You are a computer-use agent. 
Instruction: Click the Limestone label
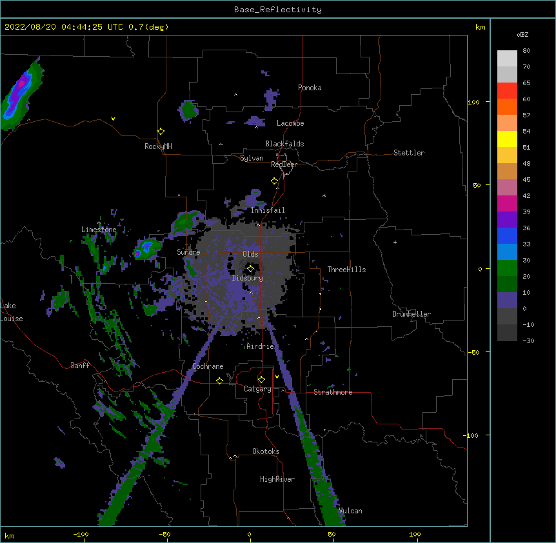click(x=99, y=230)
